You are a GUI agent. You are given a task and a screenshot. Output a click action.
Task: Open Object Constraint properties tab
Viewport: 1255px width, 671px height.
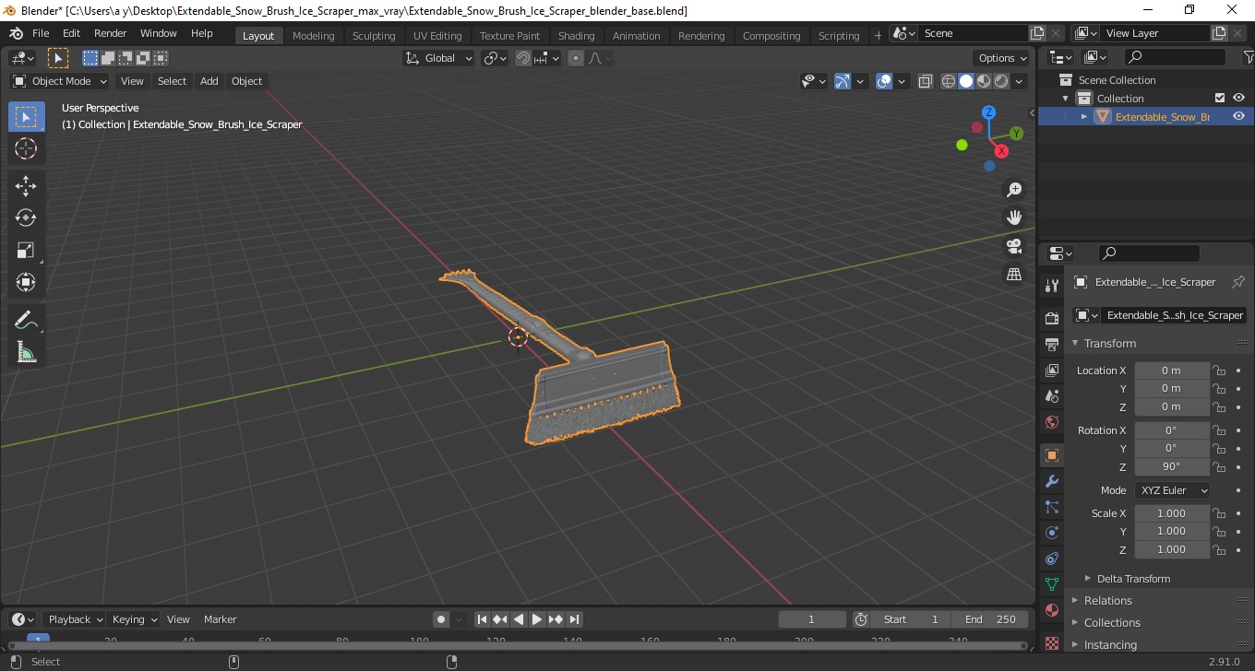click(x=1051, y=559)
